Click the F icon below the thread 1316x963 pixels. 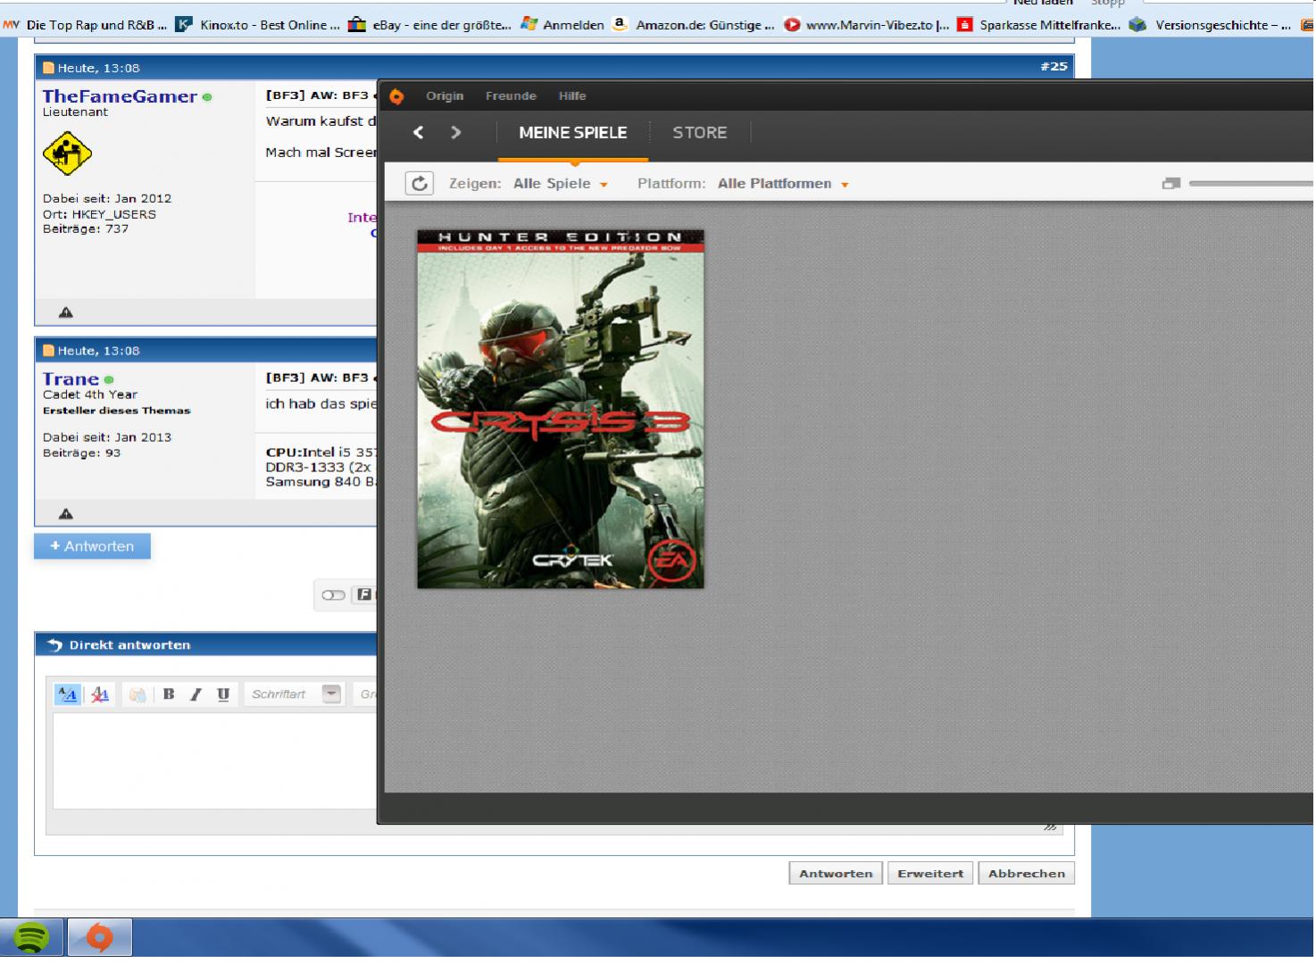point(364,594)
